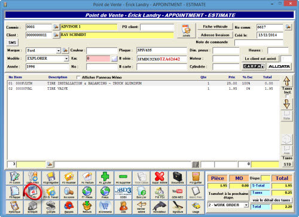Open the Pneus globe icon
Image resolution: width=299 pixels, height=217 pixels.
[x=105, y=192]
